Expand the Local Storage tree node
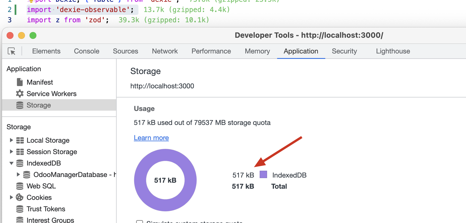The height and width of the screenshot is (223, 466). [11, 140]
